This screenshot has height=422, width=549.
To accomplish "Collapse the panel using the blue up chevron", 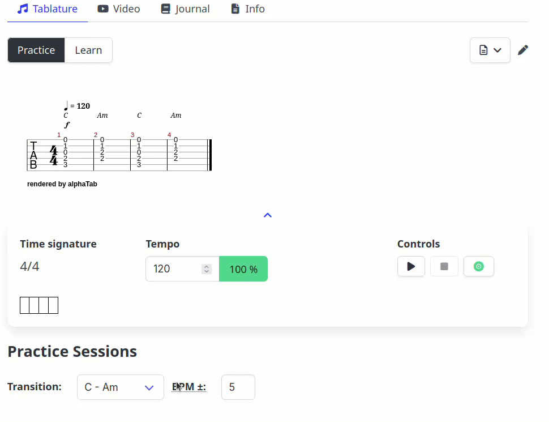I will 267,215.
